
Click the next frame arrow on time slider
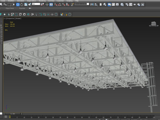coord(22,114)
